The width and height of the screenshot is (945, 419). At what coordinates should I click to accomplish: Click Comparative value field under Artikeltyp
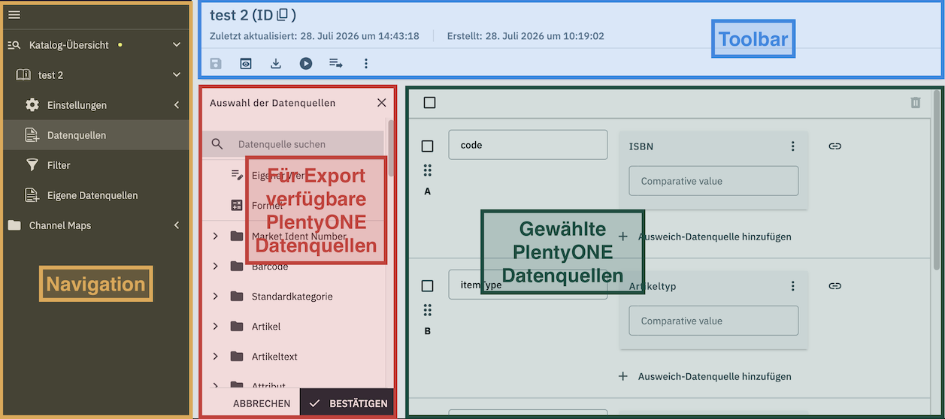pos(713,321)
